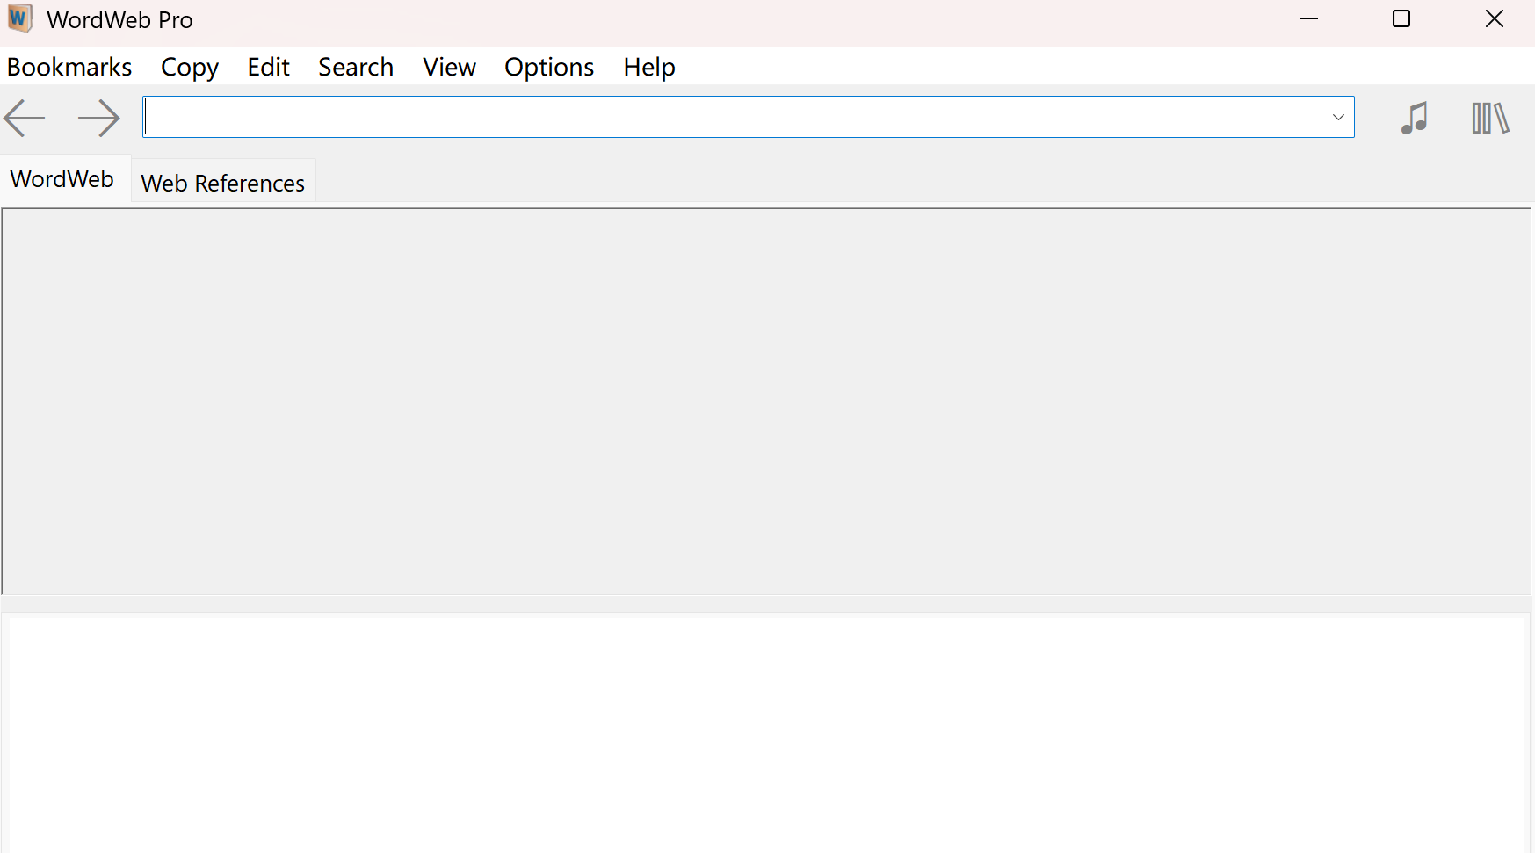The width and height of the screenshot is (1535, 853).
Task: Open the library books icon
Action: [x=1490, y=118]
